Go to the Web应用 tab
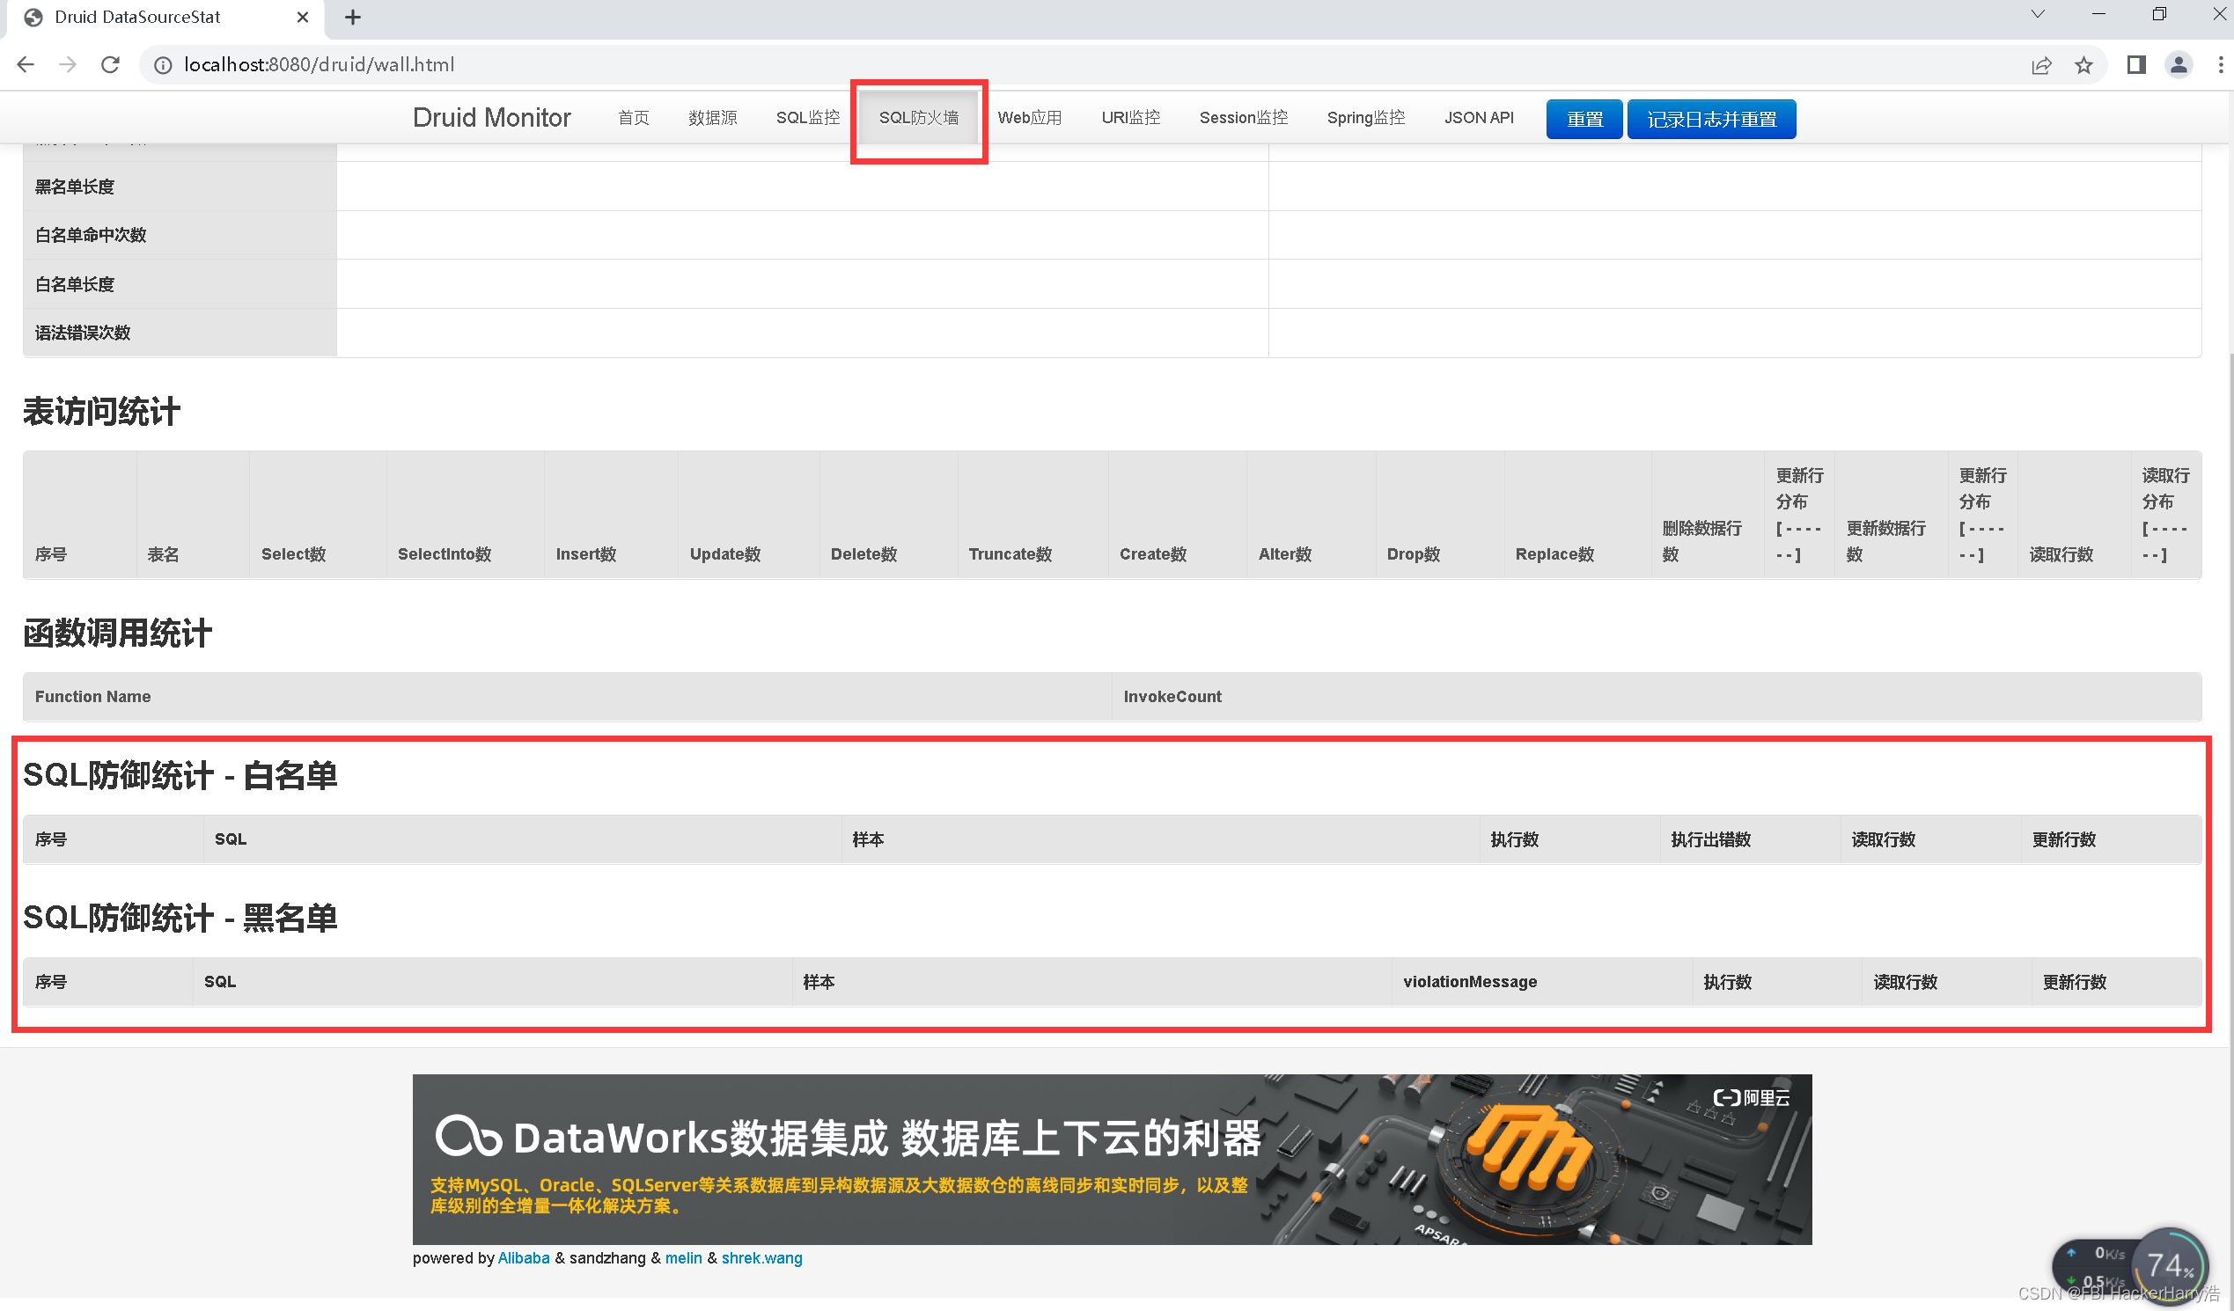Viewport: 2234px width, 1311px height. click(x=1030, y=118)
